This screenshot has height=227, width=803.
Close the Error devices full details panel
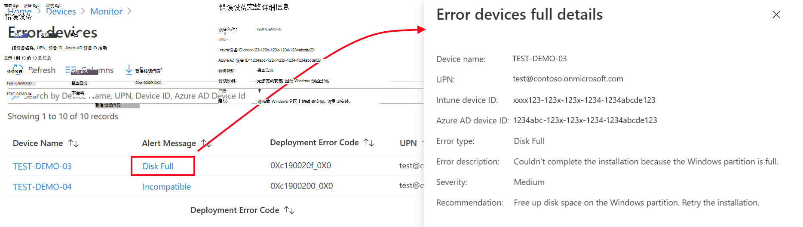(x=776, y=15)
